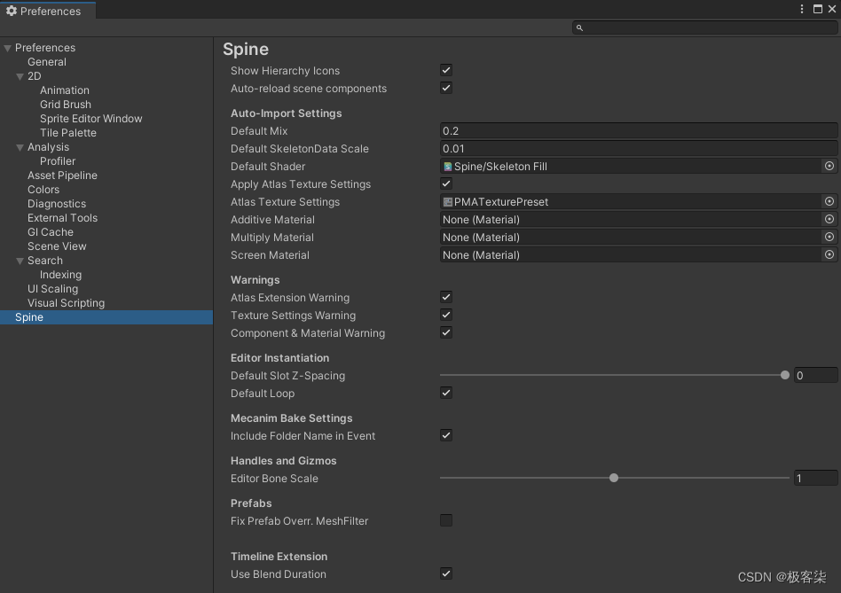Open object picker for Additive Material
Viewport: 841px width, 593px height.
pyautogui.click(x=829, y=220)
